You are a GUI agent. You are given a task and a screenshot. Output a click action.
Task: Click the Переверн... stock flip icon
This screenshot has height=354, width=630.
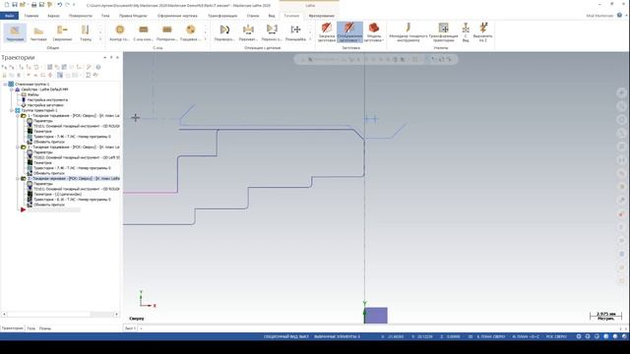224,32
